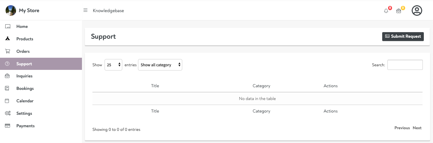Viewport: 433px width, 143px height.
Task: Sort table by Title column header
Action: pyautogui.click(x=155, y=86)
